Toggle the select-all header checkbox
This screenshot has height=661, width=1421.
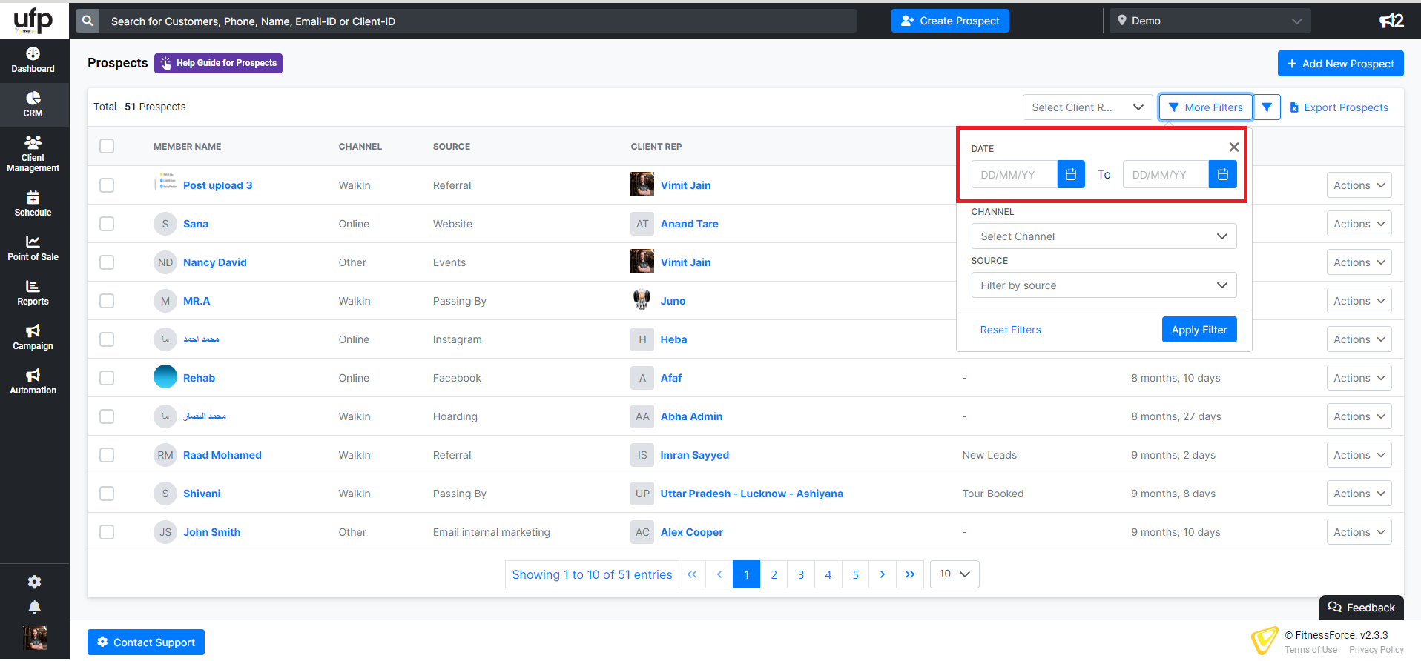(107, 146)
